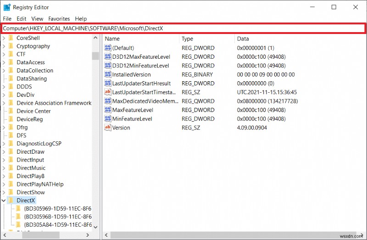
Task: Click the DirectShow folder icon
Action: pyautogui.click(x=11, y=192)
